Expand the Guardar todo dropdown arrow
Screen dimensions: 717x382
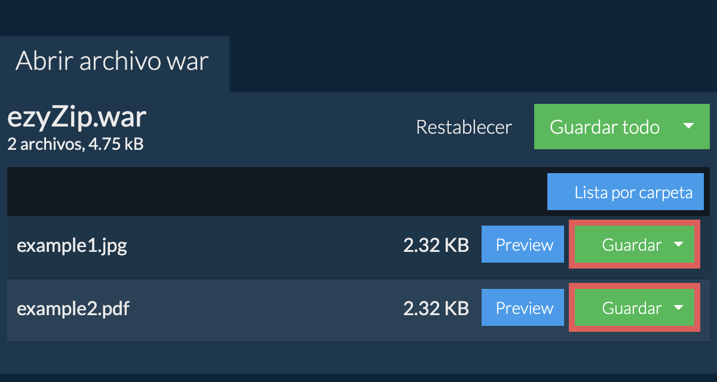[688, 127]
